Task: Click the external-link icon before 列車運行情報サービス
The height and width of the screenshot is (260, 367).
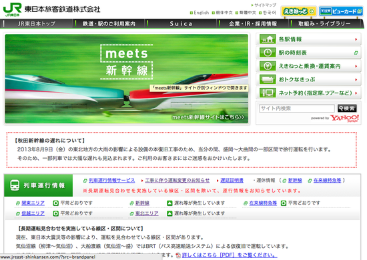Action: pyautogui.click(x=85, y=181)
